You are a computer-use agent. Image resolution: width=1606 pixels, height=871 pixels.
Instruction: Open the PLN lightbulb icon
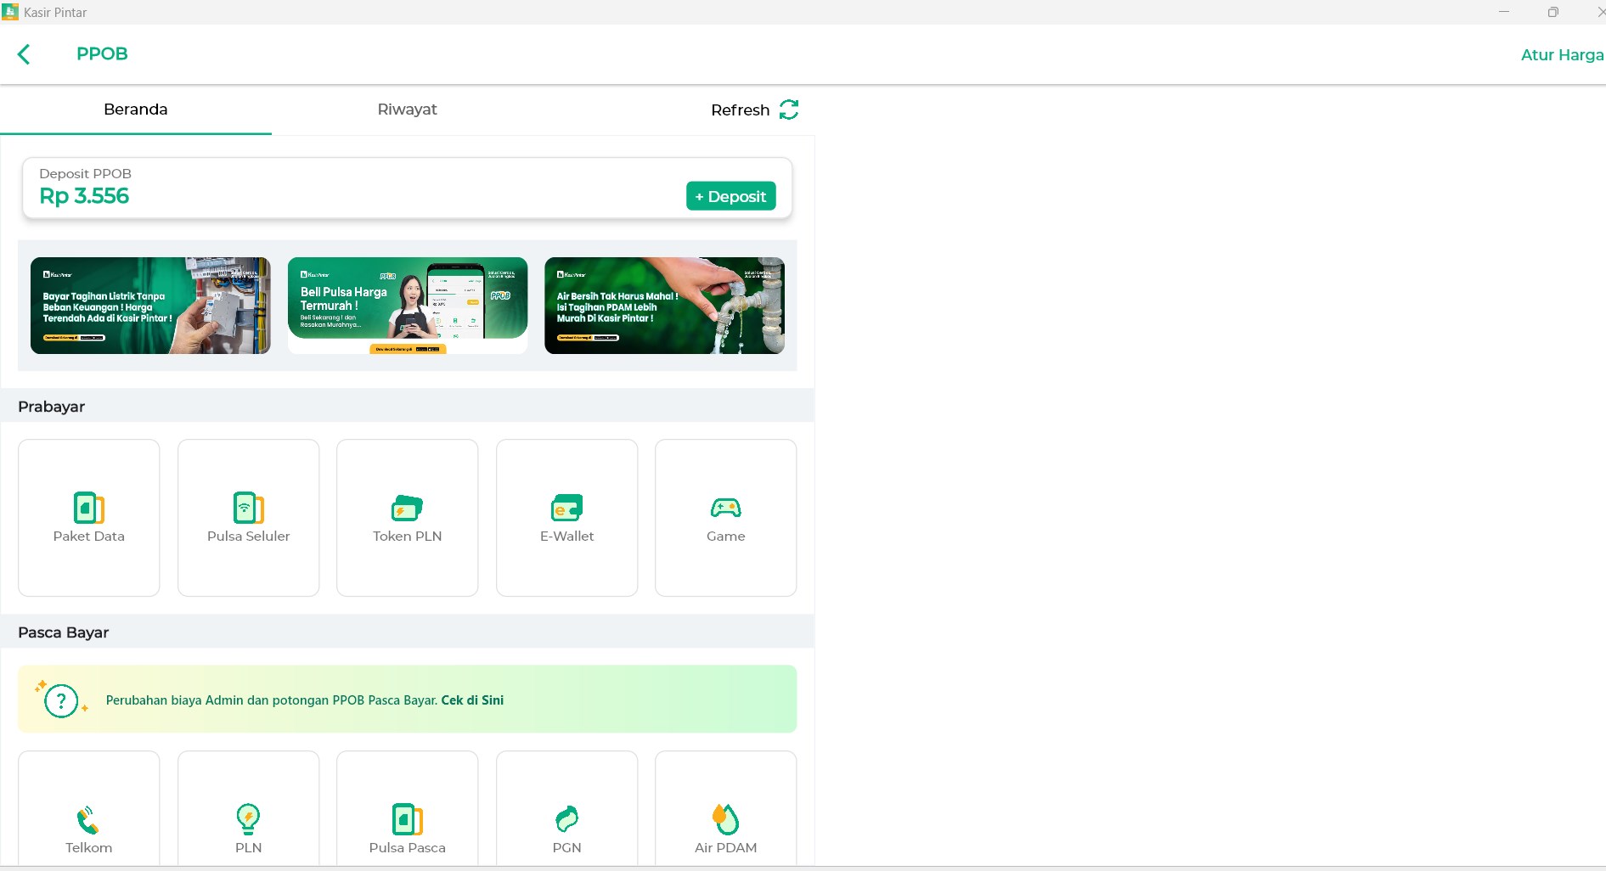[249, 819]
